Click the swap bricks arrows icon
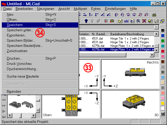The width and height of the screenshot is (167, 125). coord(162,21)
